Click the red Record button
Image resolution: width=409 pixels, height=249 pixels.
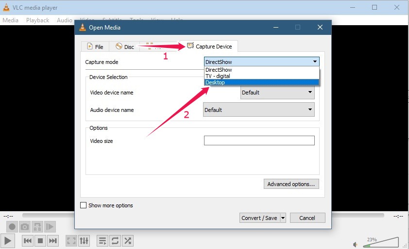coord(12,227)
